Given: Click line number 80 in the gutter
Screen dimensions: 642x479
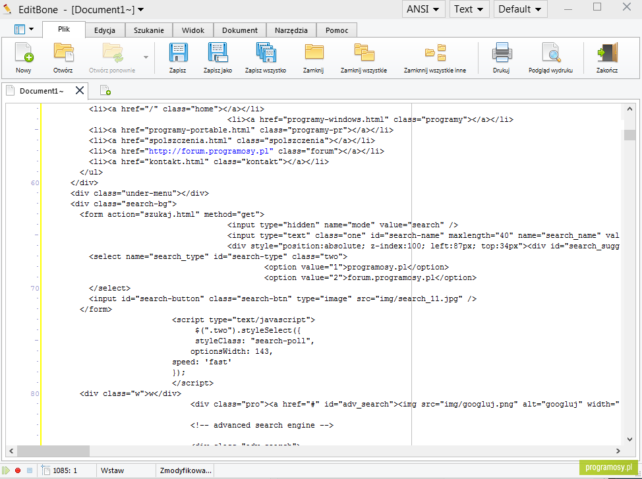Looking at the screenshot, I should (x=35, y=394).
